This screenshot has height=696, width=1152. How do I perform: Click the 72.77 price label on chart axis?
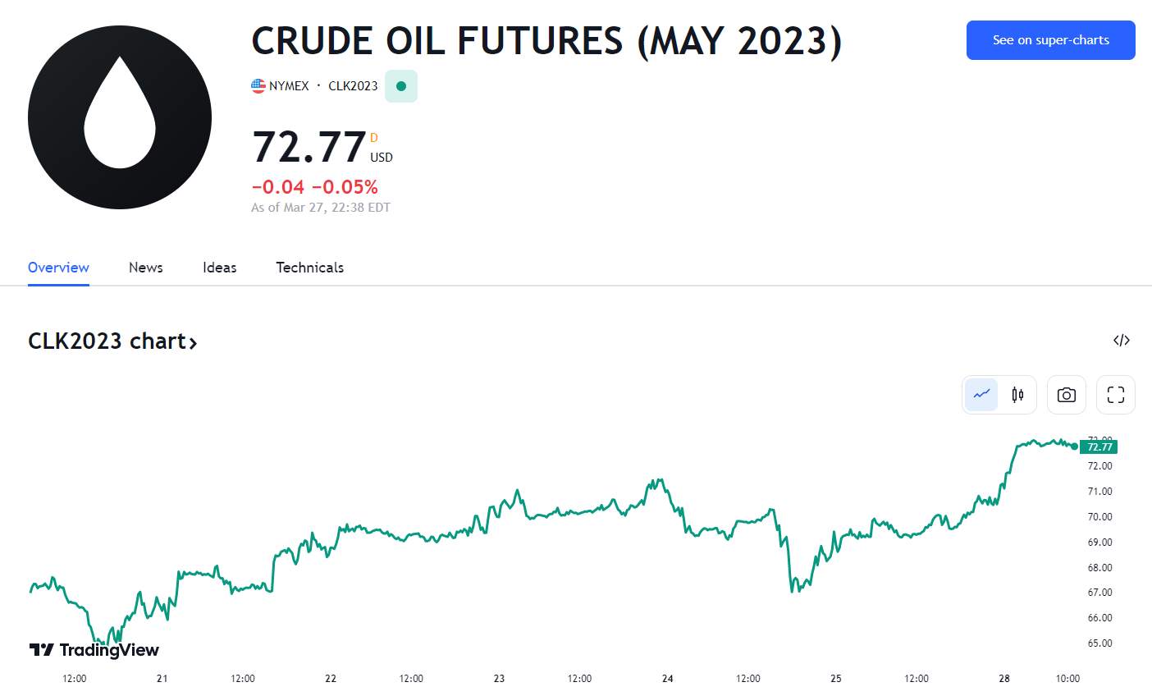point(1099,447)
